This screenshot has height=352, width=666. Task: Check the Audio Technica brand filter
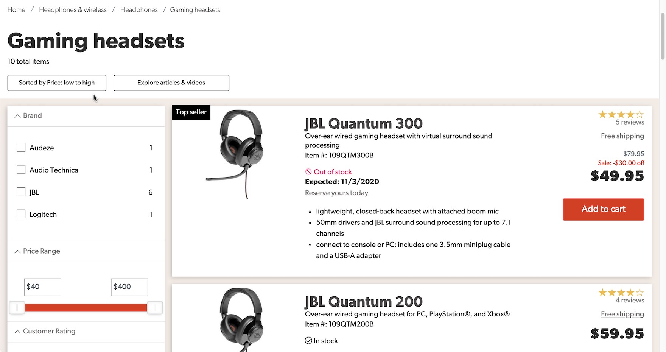tap(21, 170)
